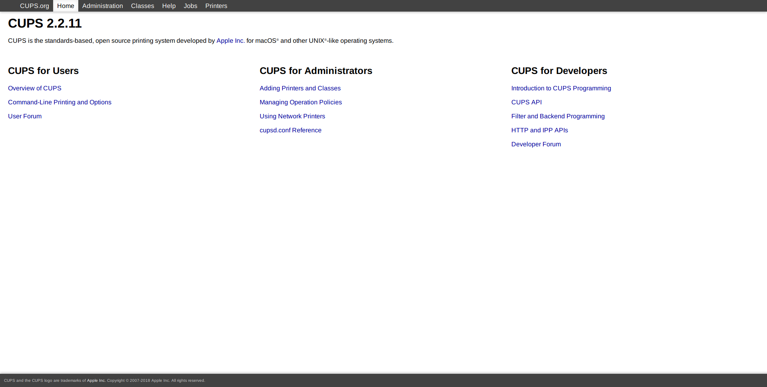767x387 pixels.
Task: Open the Help tab
Action: (x=169, y=6)
